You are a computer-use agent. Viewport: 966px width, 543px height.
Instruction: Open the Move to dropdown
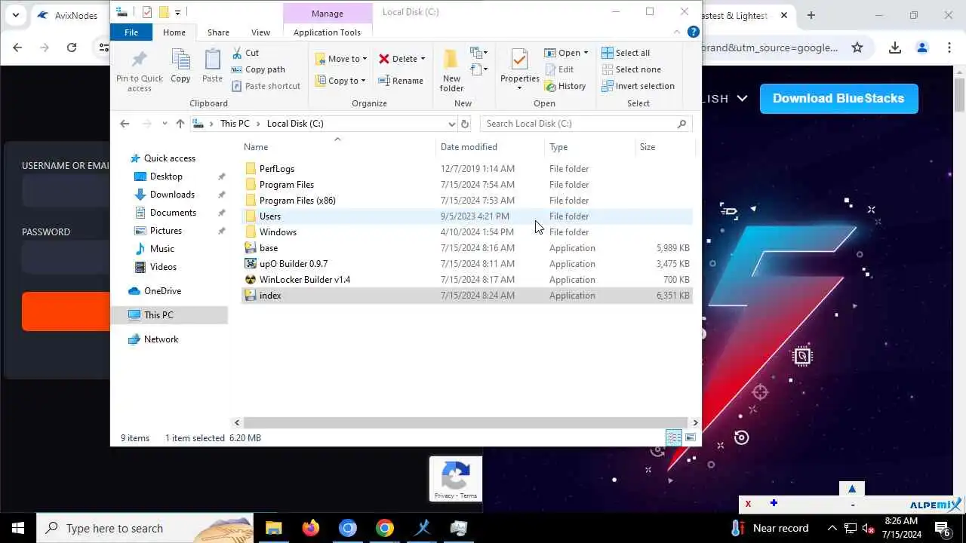point(341,59)
